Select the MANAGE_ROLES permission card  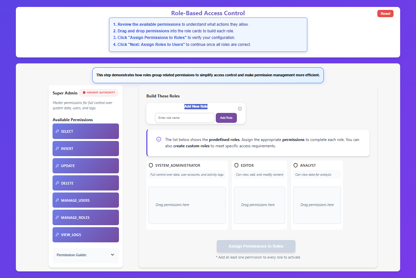tap(86, 218)
